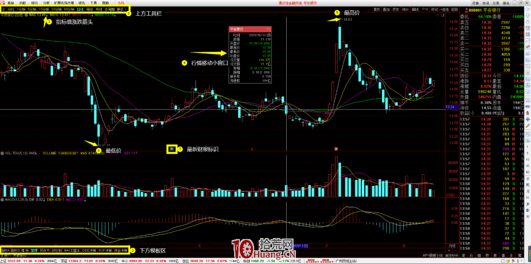Select the 指标A template tab
This screenshot has width=531, height=264.
click(5, 250)
